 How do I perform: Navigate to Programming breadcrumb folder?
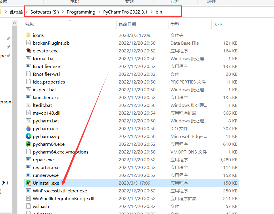click(81, 12)
